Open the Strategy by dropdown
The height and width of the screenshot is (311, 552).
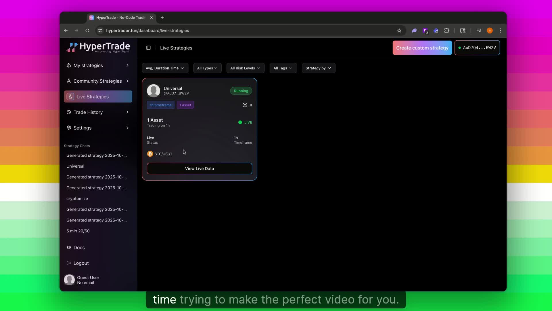318,68
